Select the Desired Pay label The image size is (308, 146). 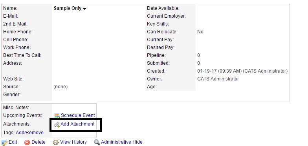click(161, 47)
